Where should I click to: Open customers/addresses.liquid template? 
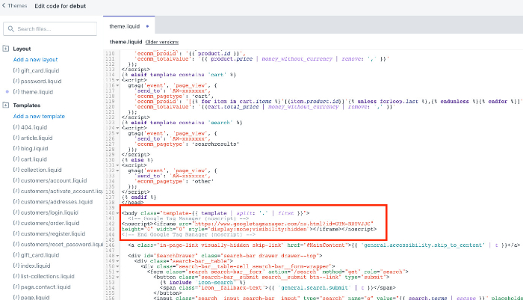tap(53, 202)
